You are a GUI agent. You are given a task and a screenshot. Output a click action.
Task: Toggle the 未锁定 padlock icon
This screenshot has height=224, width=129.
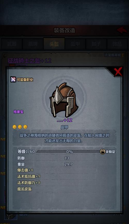(x=102, y=151)
